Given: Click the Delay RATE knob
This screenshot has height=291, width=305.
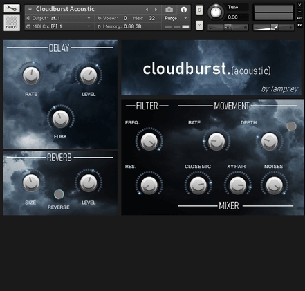Looking at the screenshot, I should 31,75.
